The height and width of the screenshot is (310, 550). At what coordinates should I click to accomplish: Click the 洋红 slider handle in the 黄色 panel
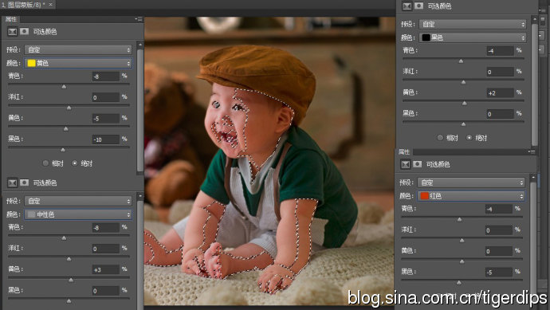pyautogui.click(x=69, y=108)
